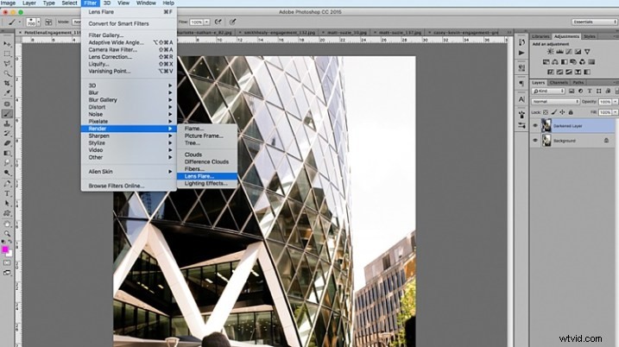Add a Curves adjustment
Viewport: 619px width, 347px height.
tap(569, 52)
